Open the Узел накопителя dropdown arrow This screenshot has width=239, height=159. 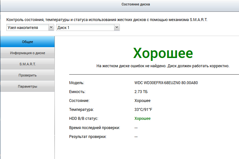pos(51,28)
